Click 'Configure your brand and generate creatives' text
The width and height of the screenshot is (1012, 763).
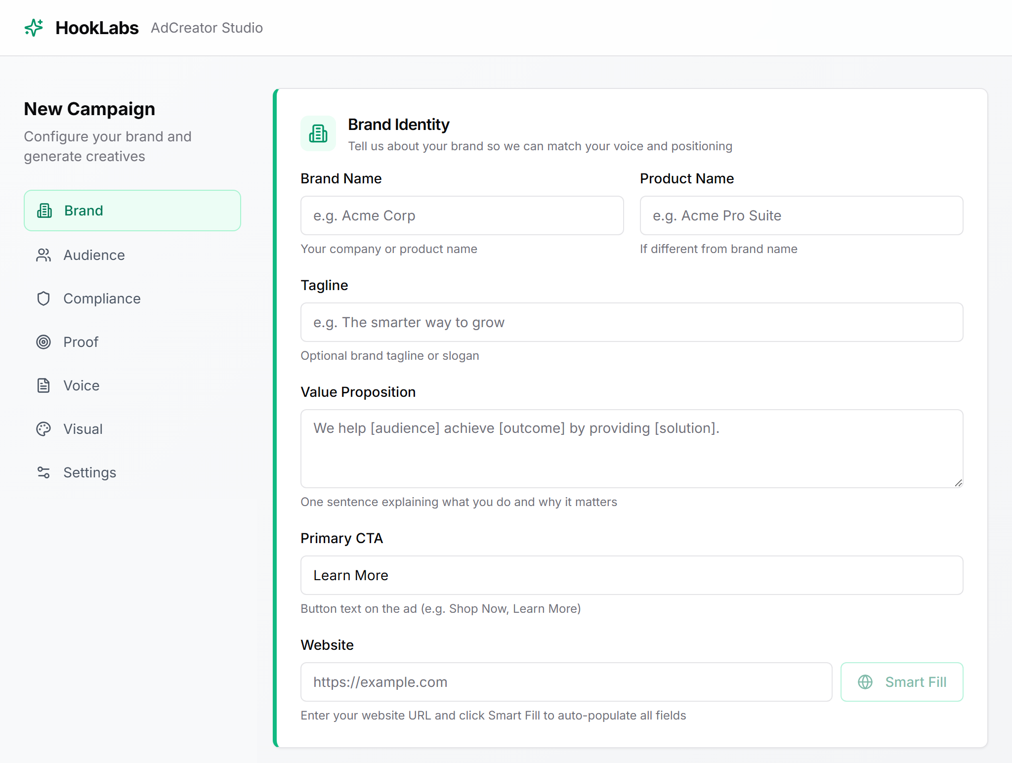click(108, 146)
